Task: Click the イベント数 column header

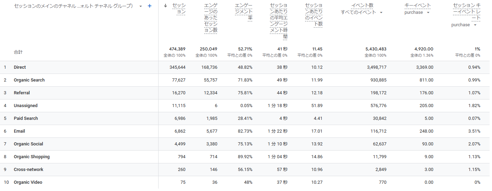Action: (x=362, y=6)
